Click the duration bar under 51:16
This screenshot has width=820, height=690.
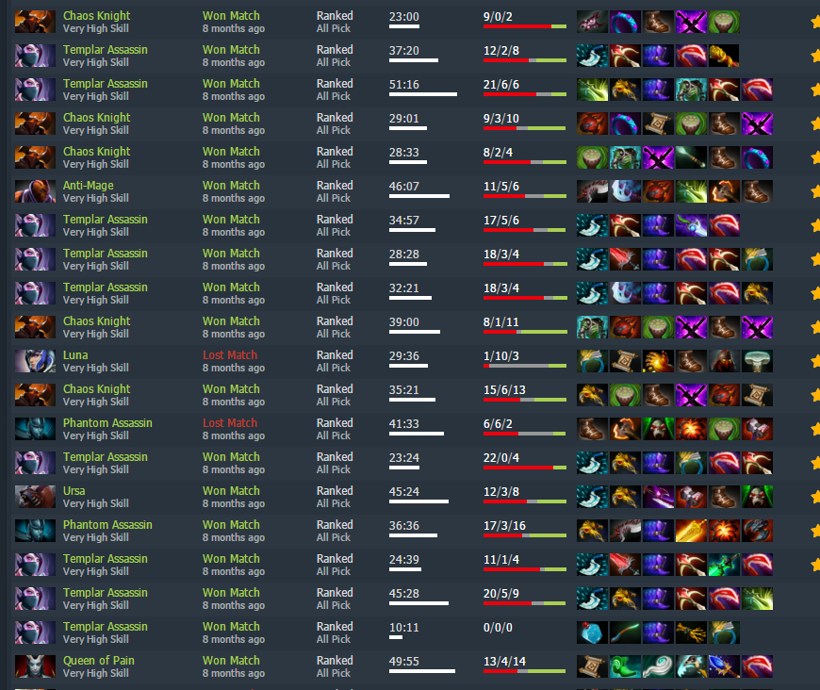point(423,94)
